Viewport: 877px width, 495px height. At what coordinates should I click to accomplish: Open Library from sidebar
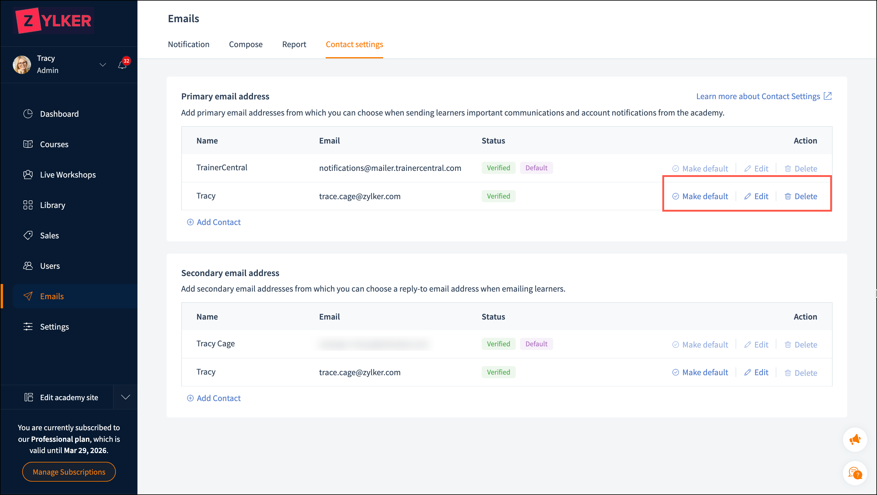coord(52,205)
